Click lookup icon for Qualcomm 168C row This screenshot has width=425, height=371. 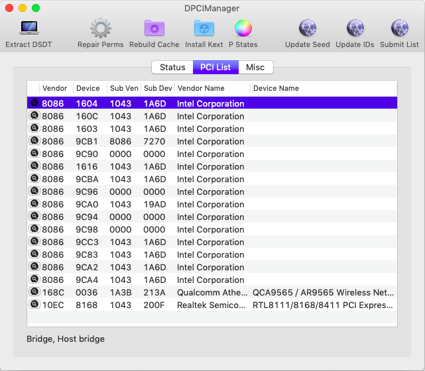(34, 292)
